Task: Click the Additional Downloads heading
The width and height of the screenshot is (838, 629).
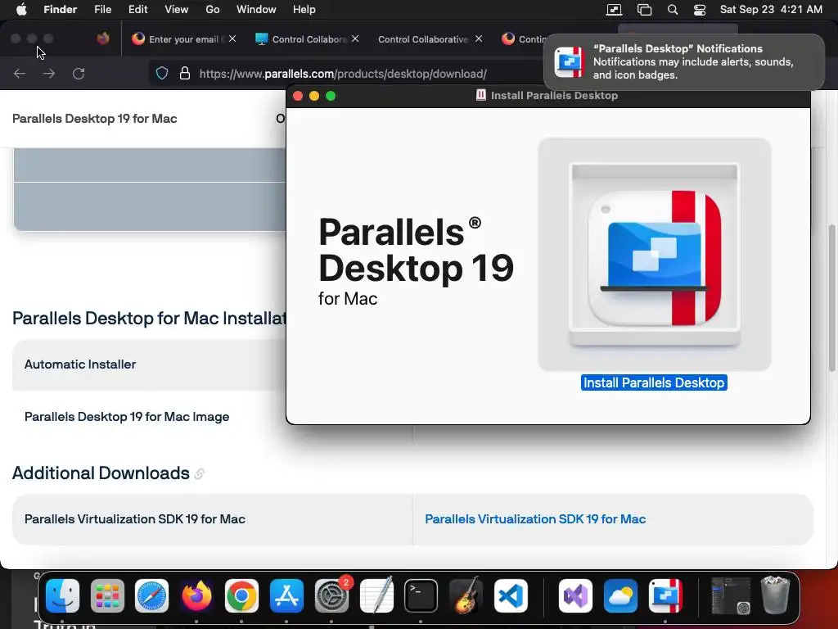Action: pos(101,473)
